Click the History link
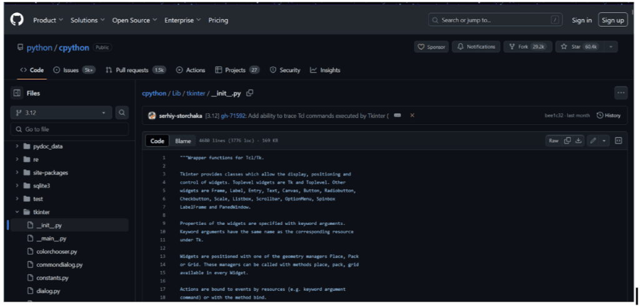The image size is (640, 306). tap(609, 116)
